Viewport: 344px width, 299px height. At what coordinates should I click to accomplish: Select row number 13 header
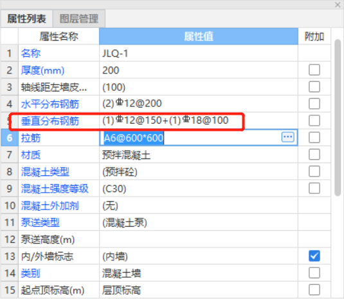pyautogui.click(x=10, y=256)
